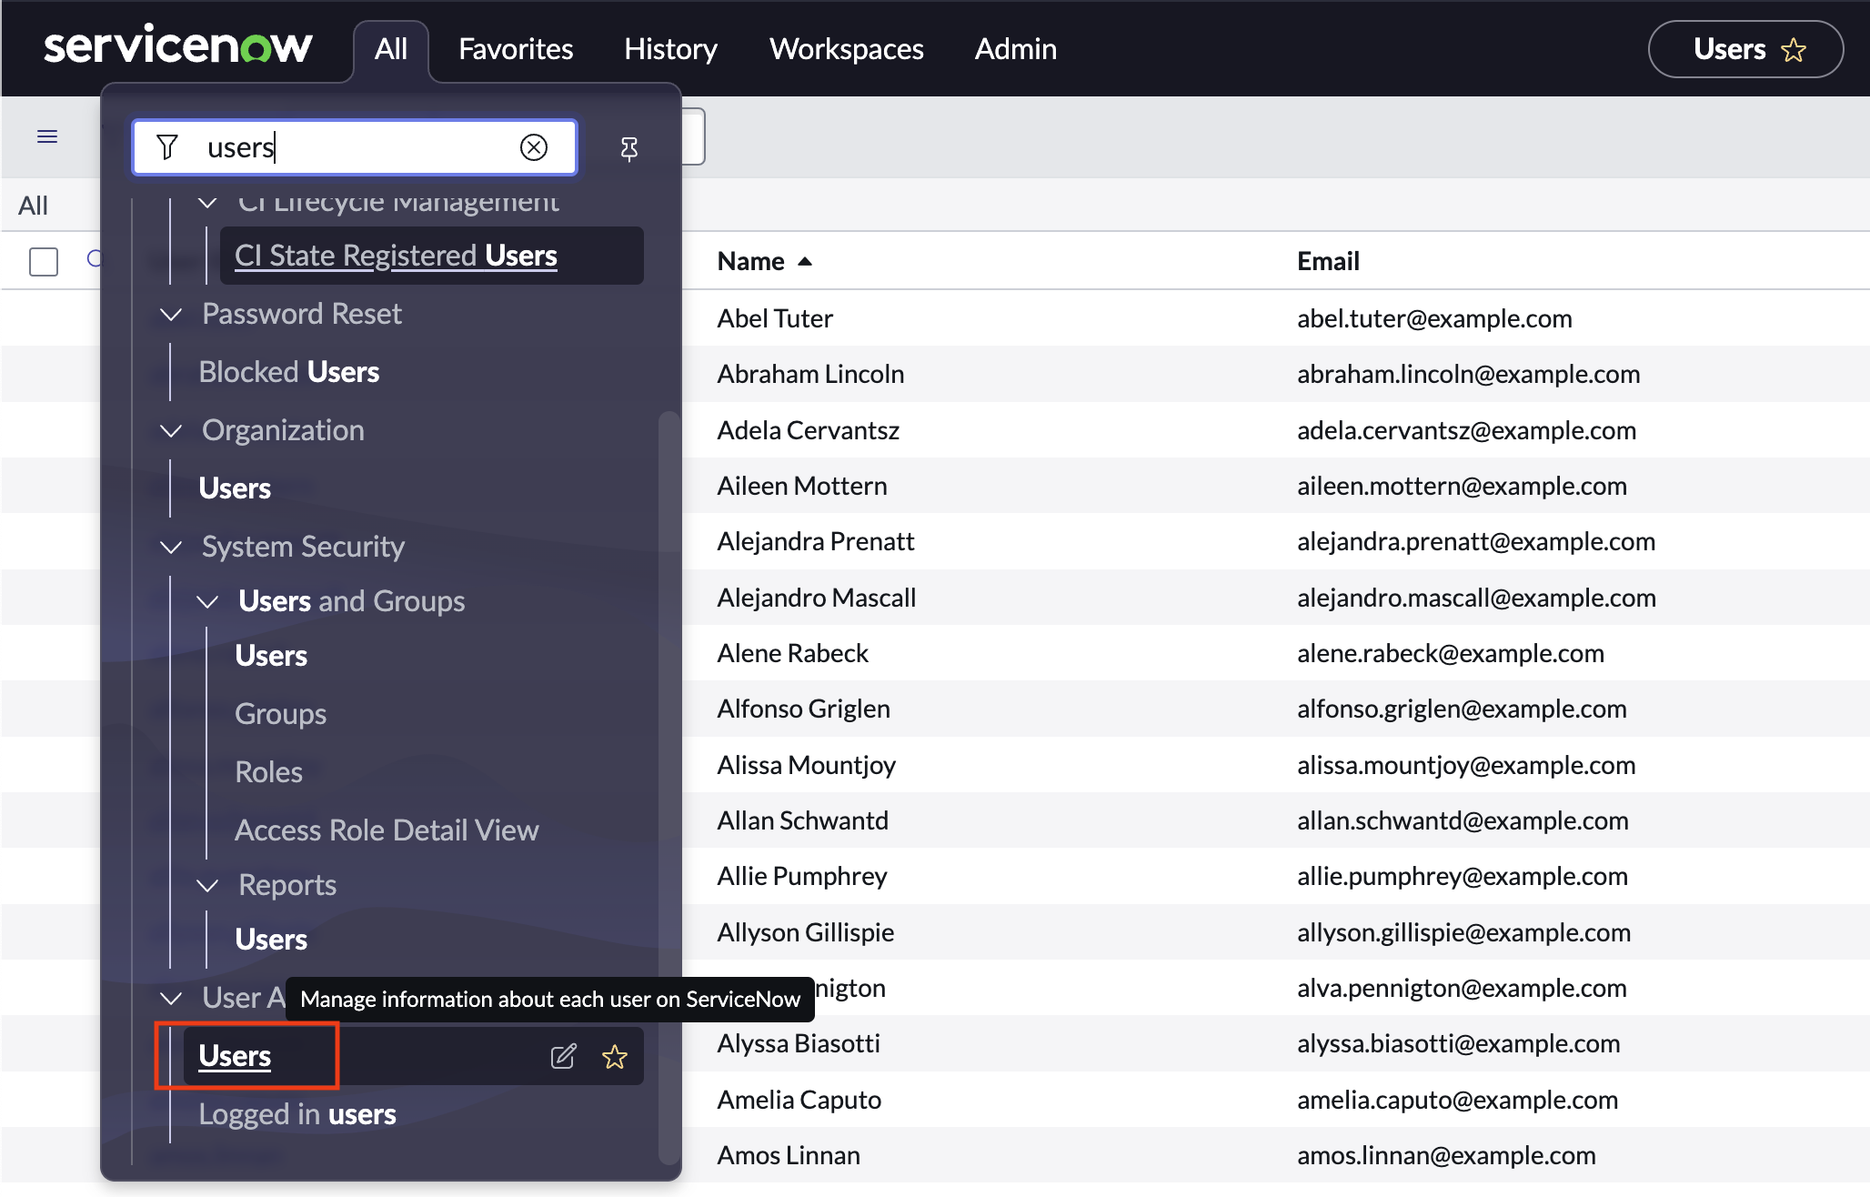
Task: Favorite the highlighted Users module
Action: pyautogui.click(x=615, y=1056)
